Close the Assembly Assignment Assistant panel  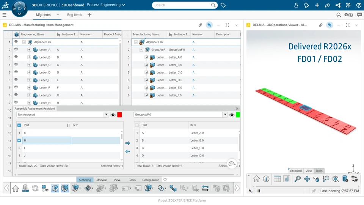237,109
